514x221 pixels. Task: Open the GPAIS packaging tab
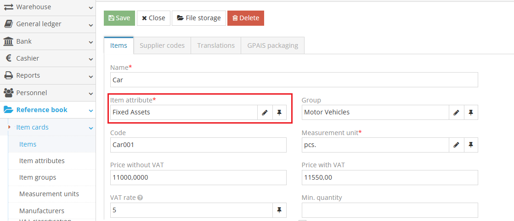coord(272,45)
